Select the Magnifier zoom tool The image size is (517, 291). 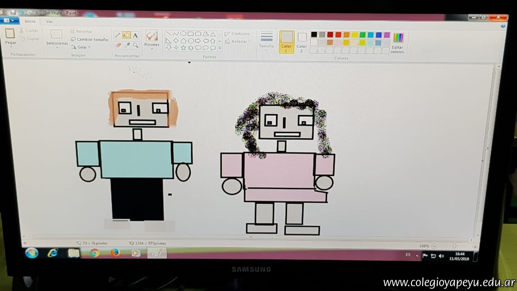136,45
